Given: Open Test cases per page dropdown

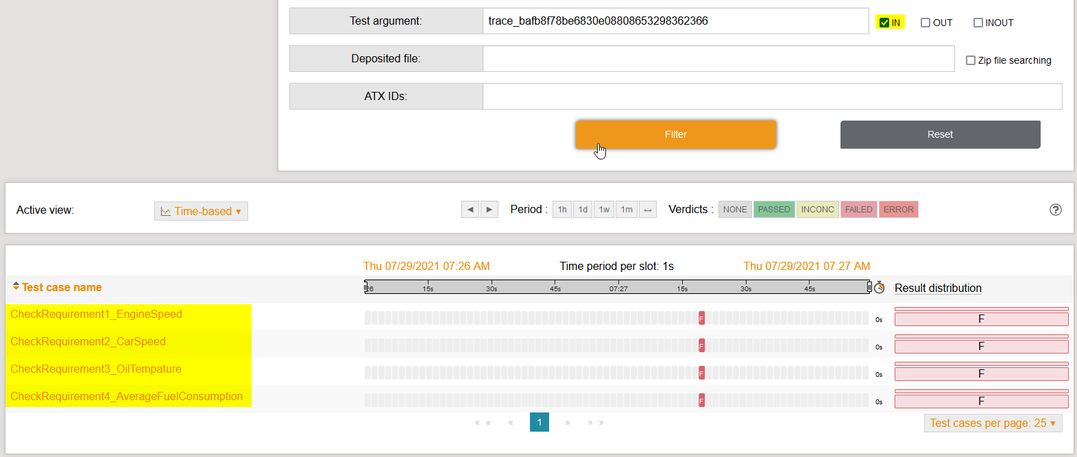Looking at the screenshot, I should pos(993,423).
